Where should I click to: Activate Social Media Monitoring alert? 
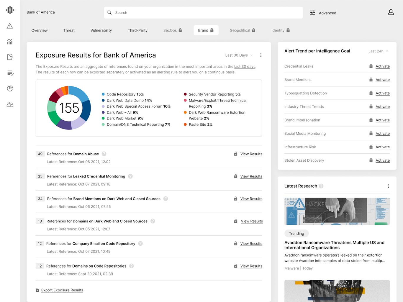tap(383, 134)
